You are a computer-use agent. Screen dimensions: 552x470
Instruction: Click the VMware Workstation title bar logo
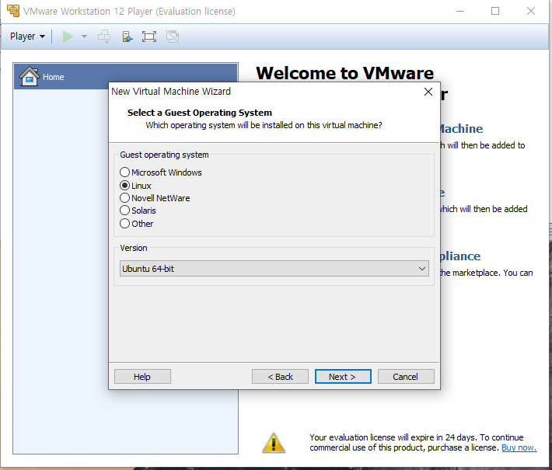pos(13,11)
